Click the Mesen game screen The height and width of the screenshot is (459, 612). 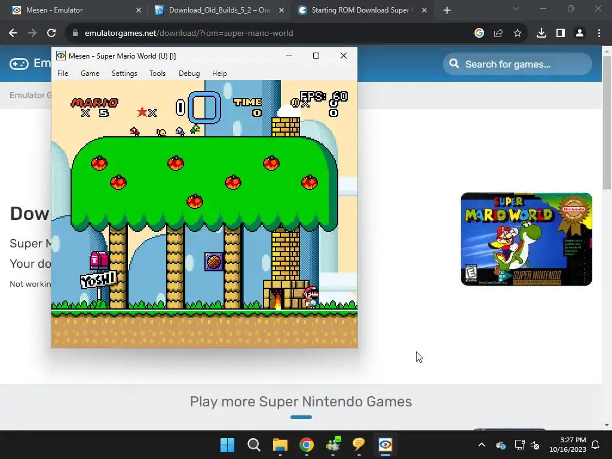[x=204, y=214]
